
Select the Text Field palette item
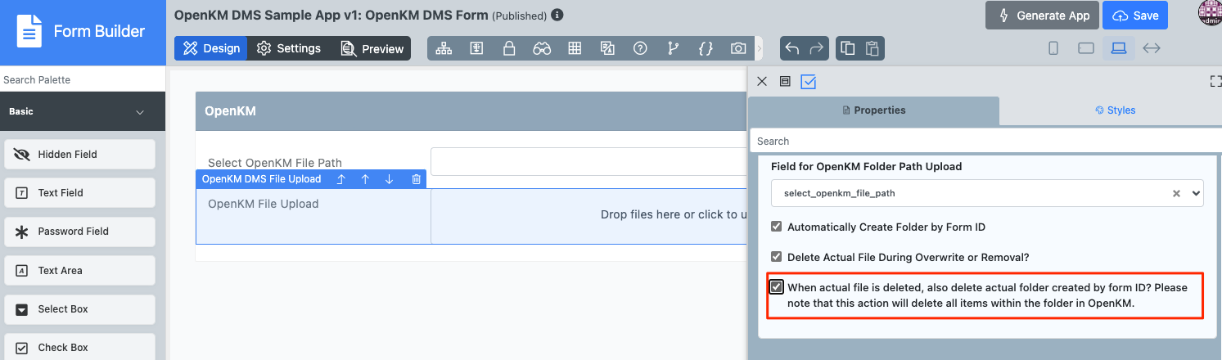click(79, 193)
